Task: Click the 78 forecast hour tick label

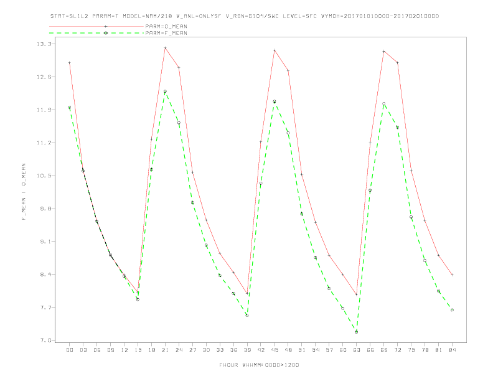Action: tap(425, 350)
